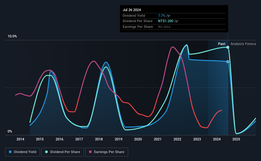
Task: Click the 2025 x-axis label
Action: pos(236,139)
